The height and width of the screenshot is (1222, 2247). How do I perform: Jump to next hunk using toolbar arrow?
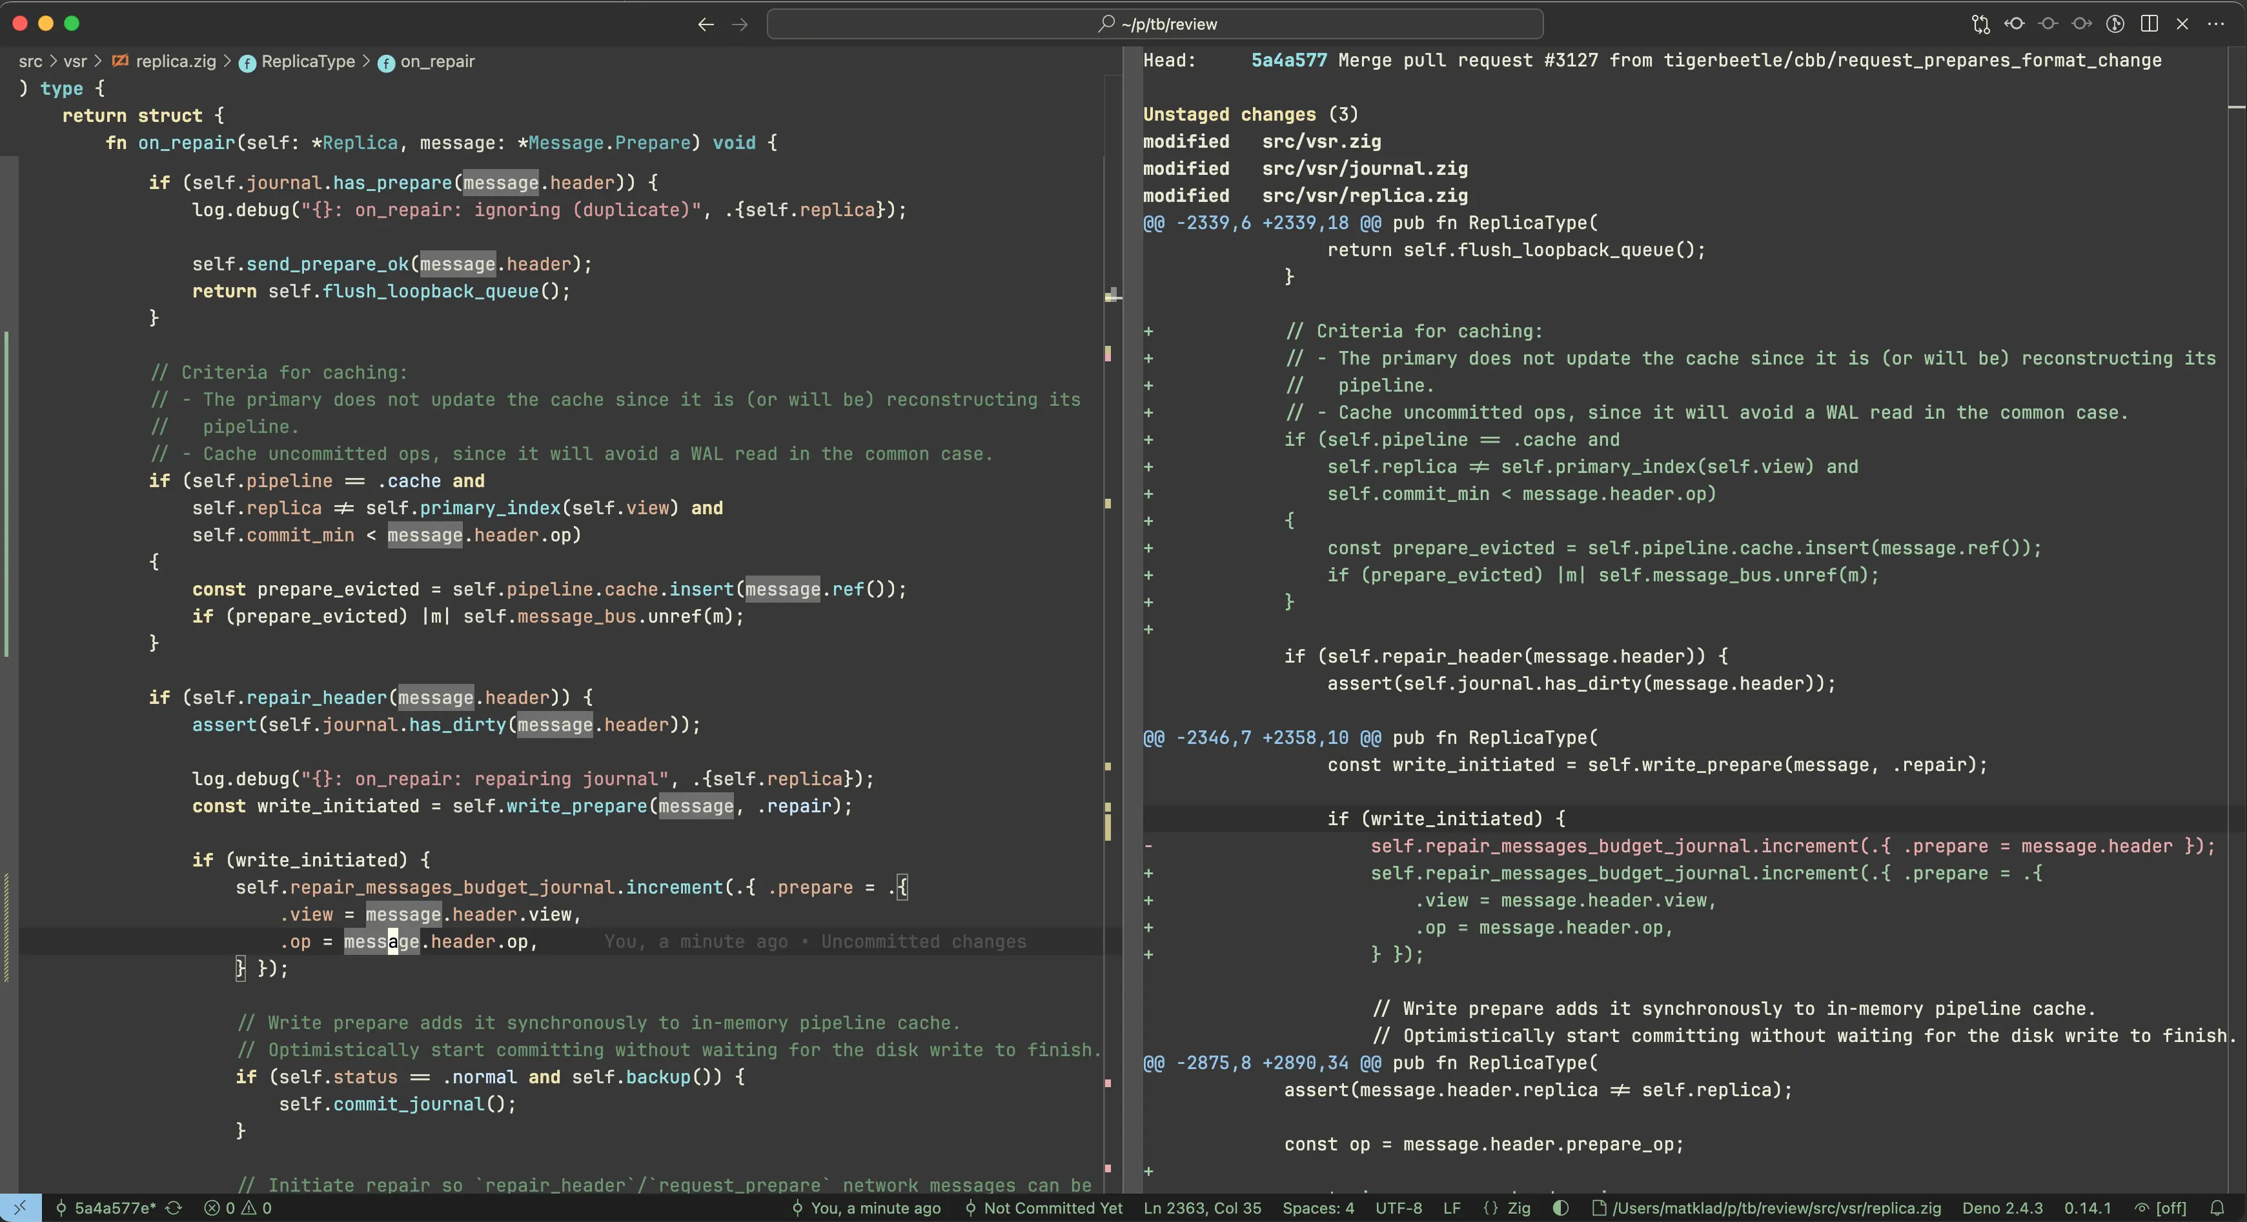(x=2081, y=23)
